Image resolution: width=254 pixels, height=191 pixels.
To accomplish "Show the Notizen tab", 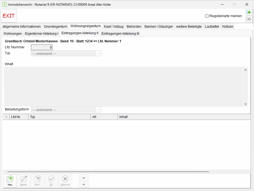I will coord(227,27).
